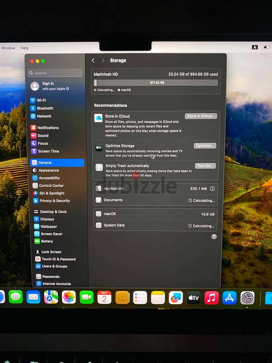This screenshot has width=272, height=363.
Task: Open Internet Accounts settings
Action: click(x=54, y=284)
